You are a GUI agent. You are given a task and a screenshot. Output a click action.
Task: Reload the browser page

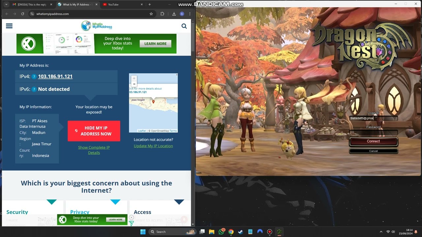22,14
